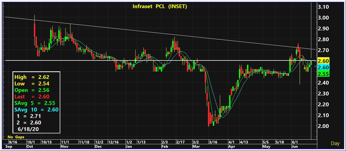Click the 2.70 price axis label
The image size is (346, 151).
pyautogui.click(x=323, y=50)
